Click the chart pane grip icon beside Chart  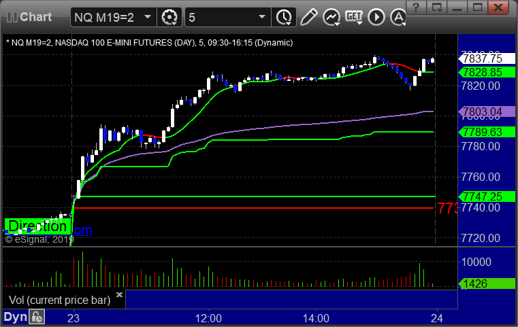tap(12, 17)
